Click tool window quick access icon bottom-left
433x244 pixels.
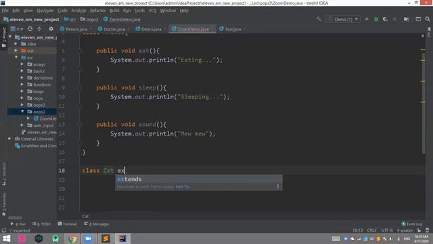point(4,230)
